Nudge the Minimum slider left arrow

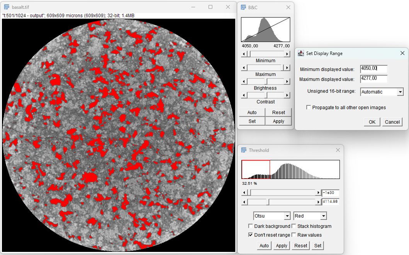click(x=243, y=54)
